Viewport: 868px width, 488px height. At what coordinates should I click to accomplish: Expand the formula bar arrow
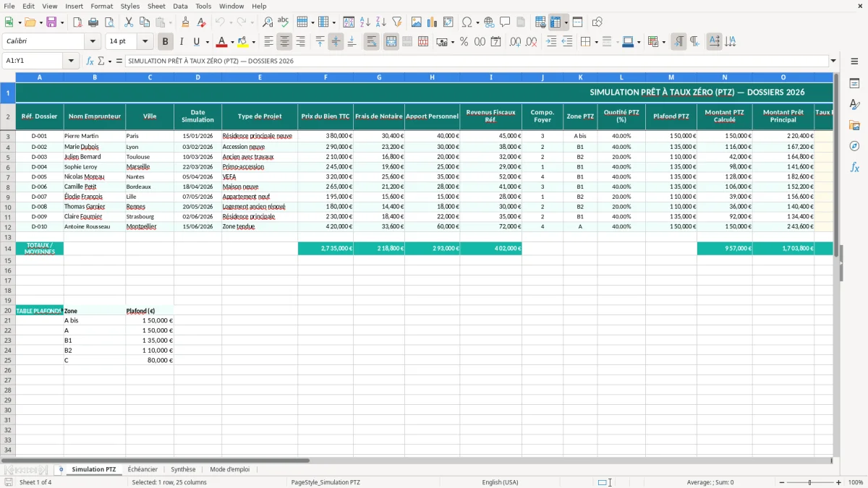(833, 61)
